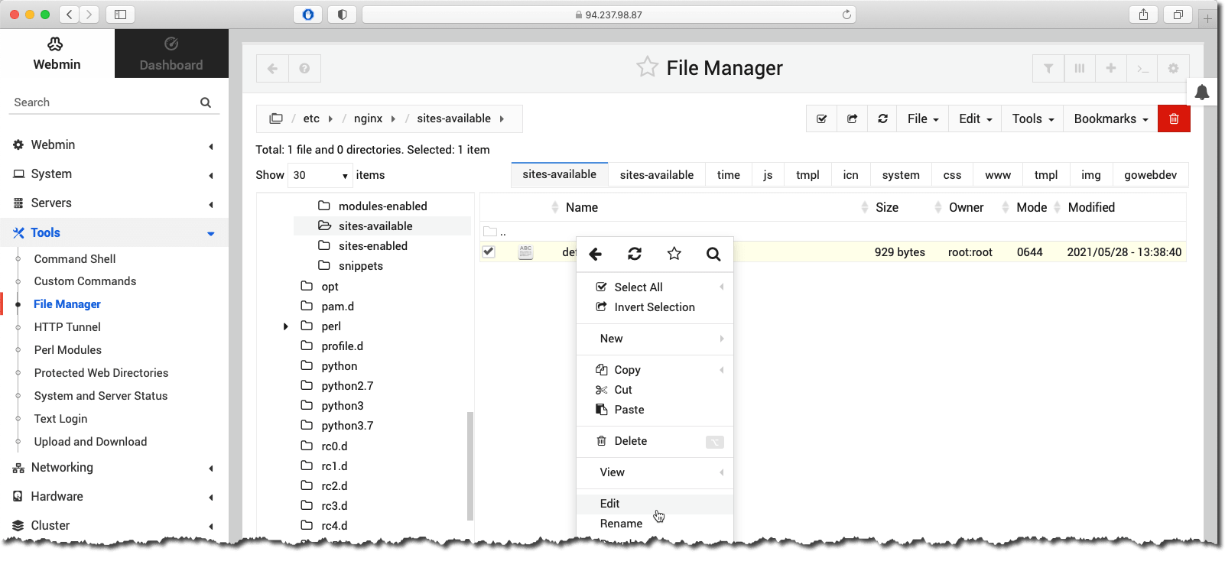Click context menu search icon
Viewport: 1225px width, 571px height.
pyautogui.click(x=713, y=254)
